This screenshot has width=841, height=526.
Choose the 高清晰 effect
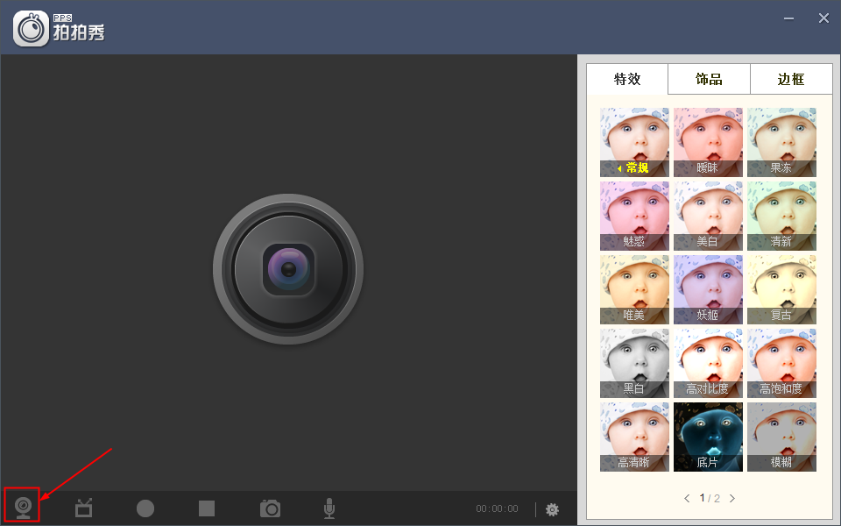pyautogui.click(x=634, y=437)
